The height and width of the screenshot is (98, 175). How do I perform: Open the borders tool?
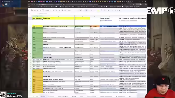coord(101,10)
